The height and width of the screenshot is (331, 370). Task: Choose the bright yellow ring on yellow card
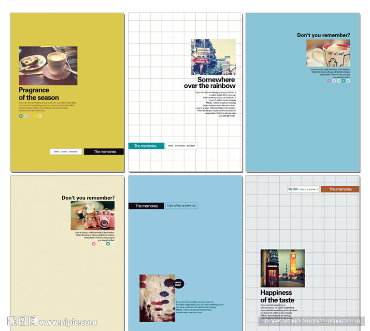(35, 116)
